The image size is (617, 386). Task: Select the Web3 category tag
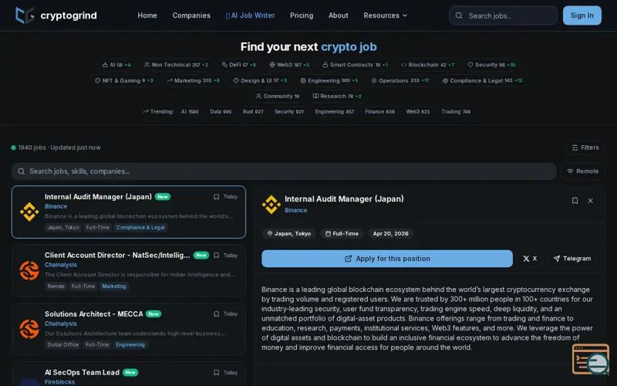point(289,65)
